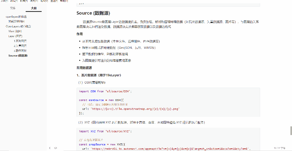Screen dimensions: 292x151
Task: Open the 文件(F) menu
Action: pos(5,1)
